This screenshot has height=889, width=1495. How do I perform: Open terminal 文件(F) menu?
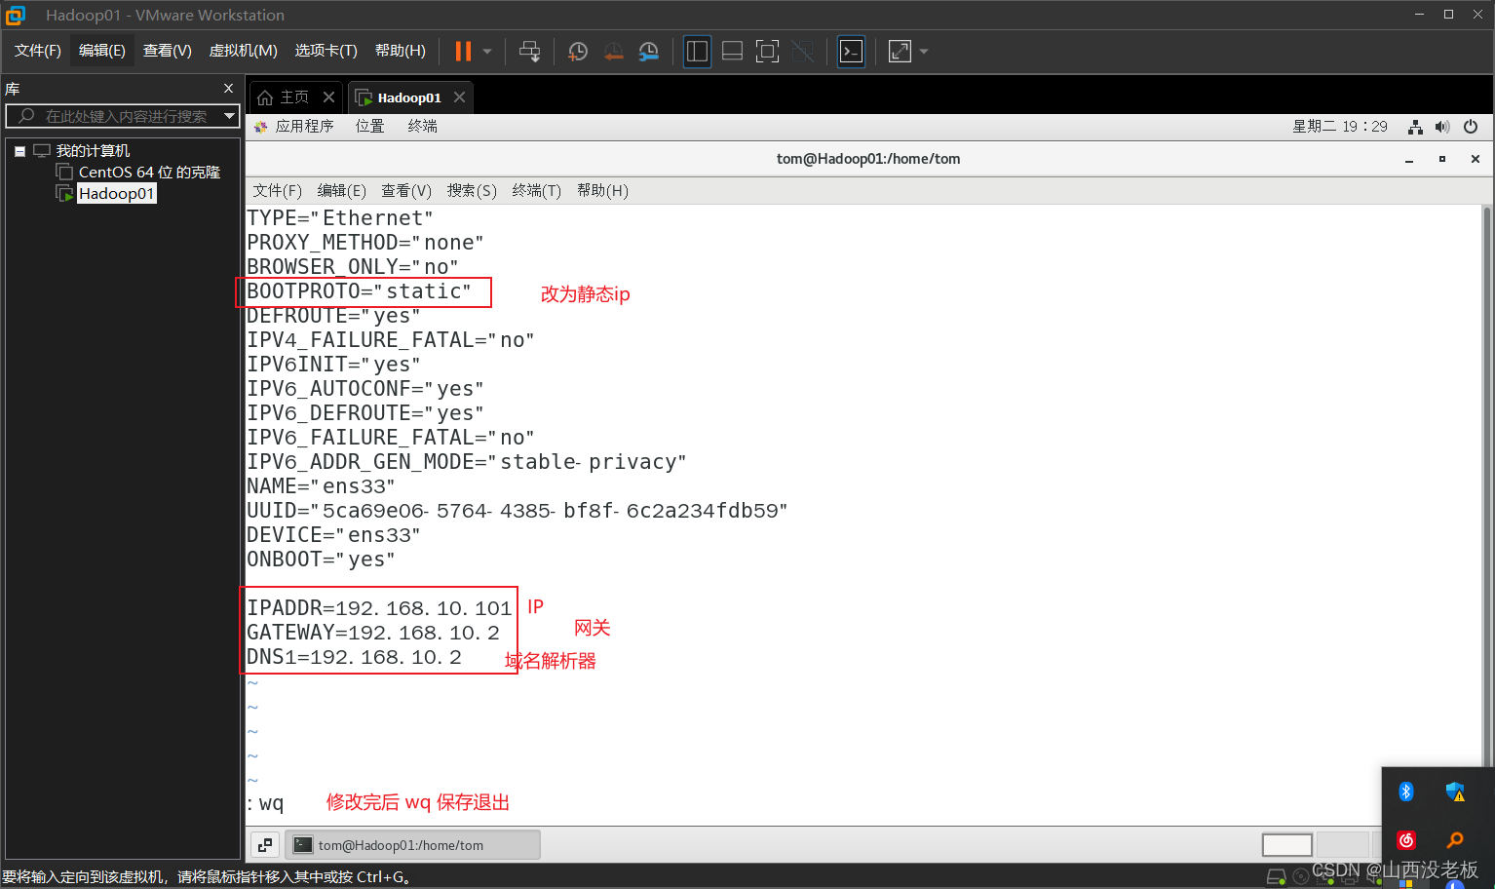(277, 191)
